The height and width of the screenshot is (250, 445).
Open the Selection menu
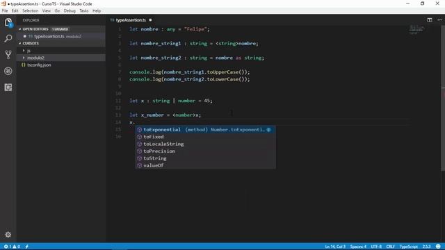pyautogui.click(x=31, y=11)
